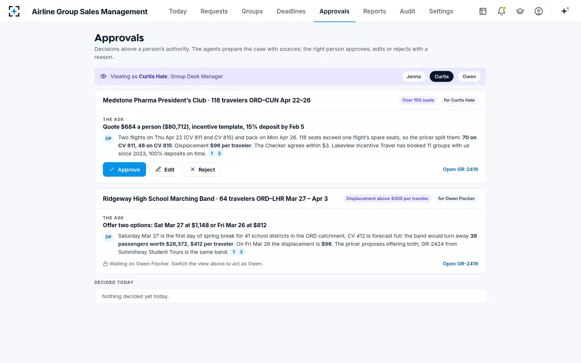Image resolution: width=581 pixels, height=363 pixels.
Task: Open GR-2419 request link
Action: click(x=460, y=264)
